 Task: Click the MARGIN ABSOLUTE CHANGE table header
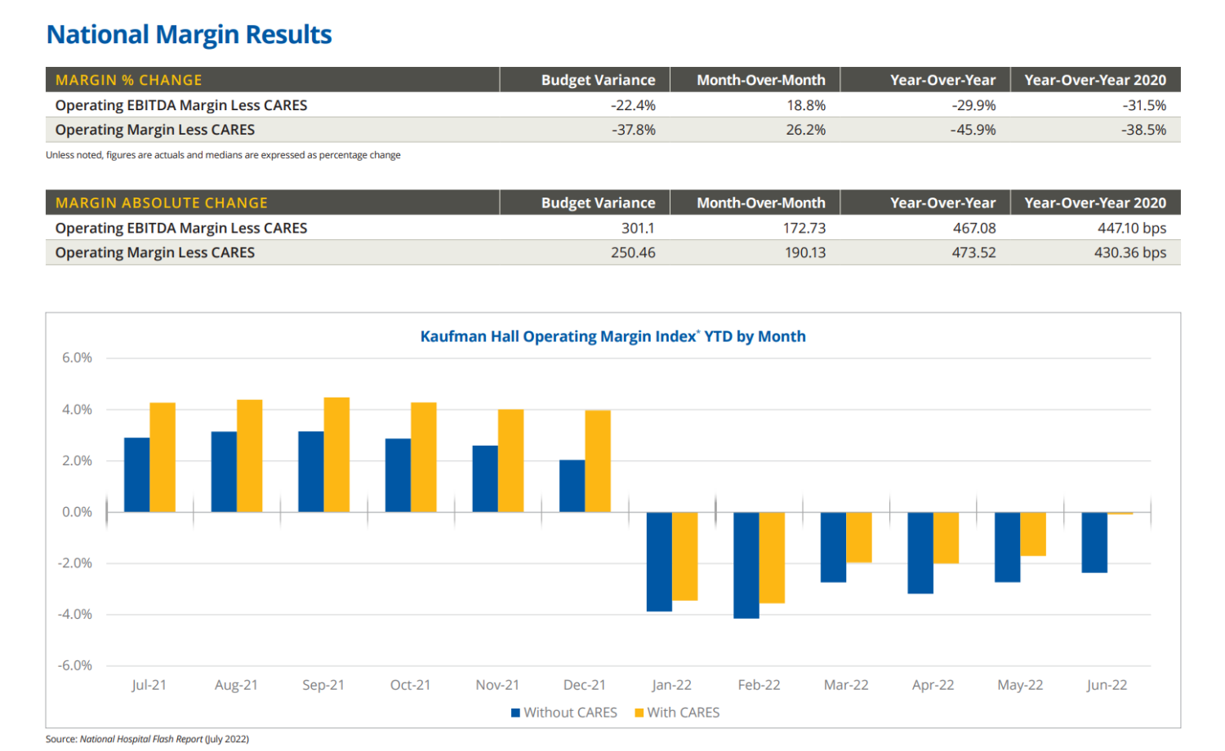pyautogui.click(x=162, y=202)
